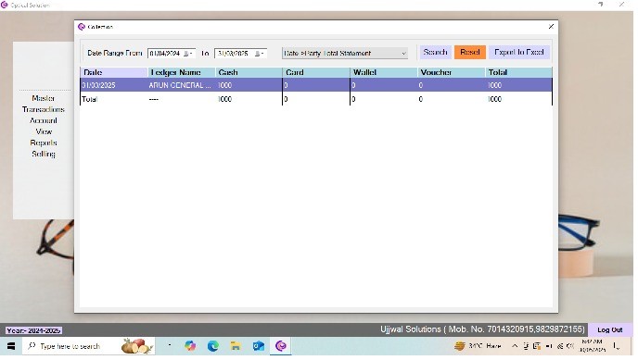The image size is (638, 360).
Task: Select the ARUN GENERAL ledger cell
Action: tap(182, 85)
